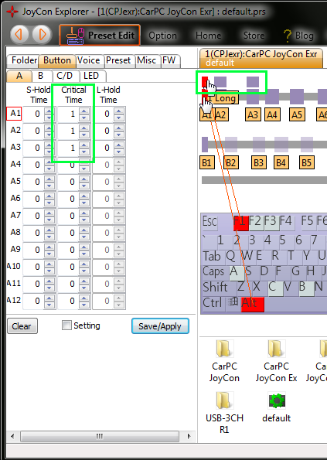
Task: Increase A1 S-Hold Time
Action: (x=49, y=111)
